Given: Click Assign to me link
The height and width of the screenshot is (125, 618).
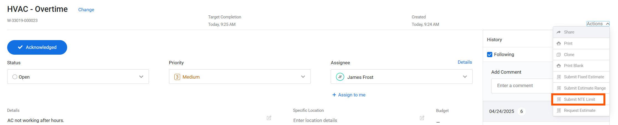Looking at the screenshot, I should click(x=349, y=95).
